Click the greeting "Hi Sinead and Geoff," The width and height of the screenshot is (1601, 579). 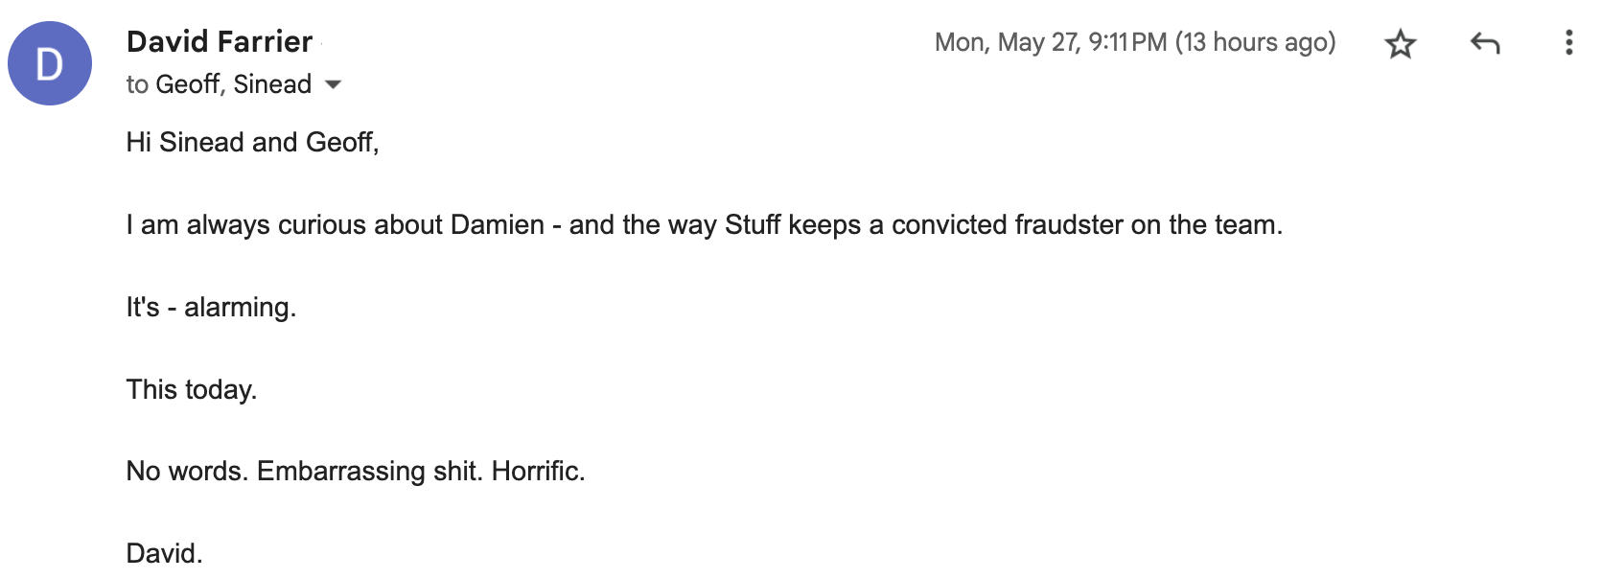pyautogui.click(x=253, y=142)
